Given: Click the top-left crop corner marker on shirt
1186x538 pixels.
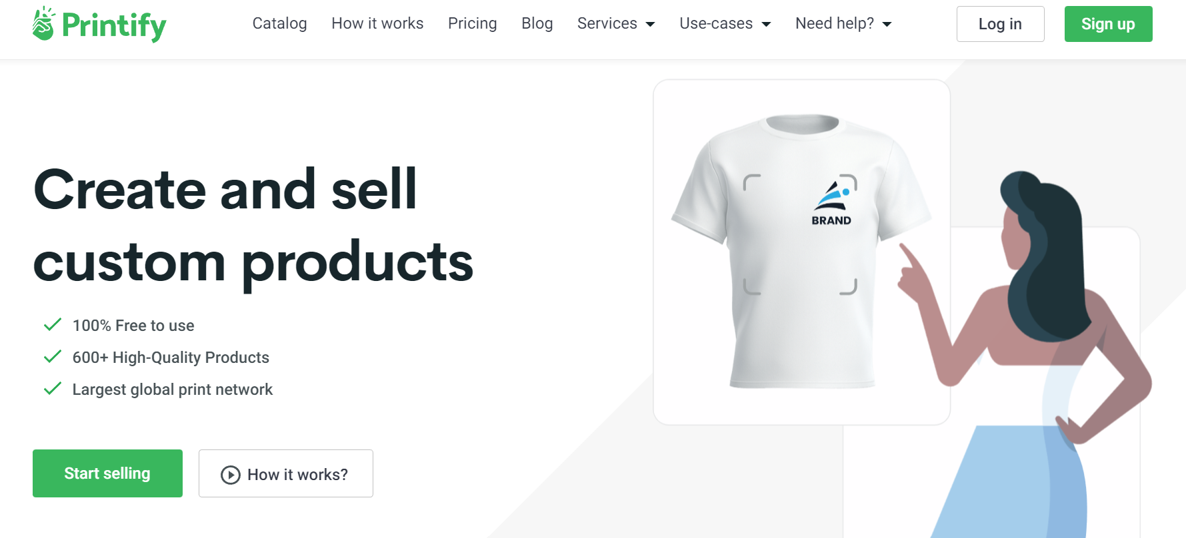Looking at the screenshot, I should coord(752,183).
